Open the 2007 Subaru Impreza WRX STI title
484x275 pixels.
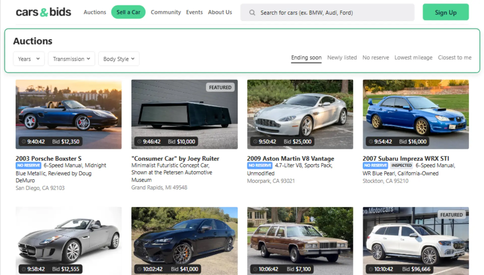[406, 158]
